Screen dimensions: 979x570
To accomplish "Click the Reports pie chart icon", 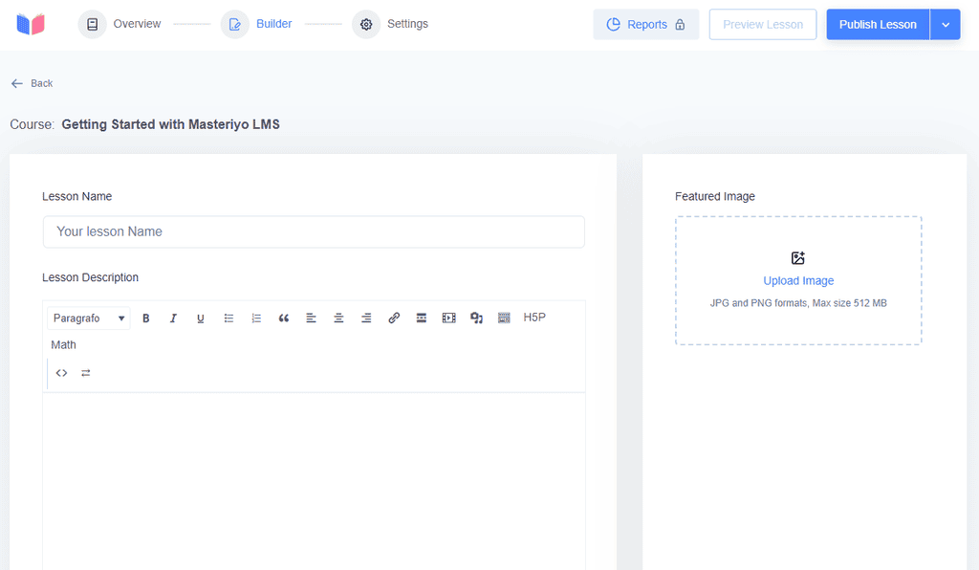I will (x=614, y=24).
